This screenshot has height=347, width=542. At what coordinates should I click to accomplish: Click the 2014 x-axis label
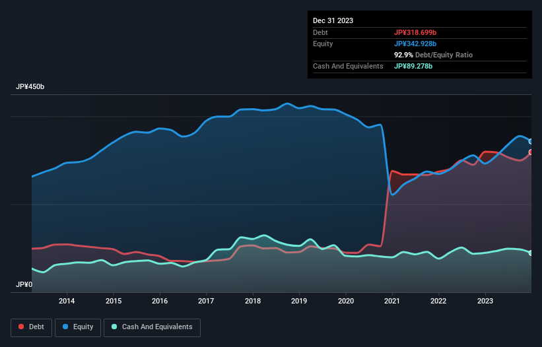(67, 301)
